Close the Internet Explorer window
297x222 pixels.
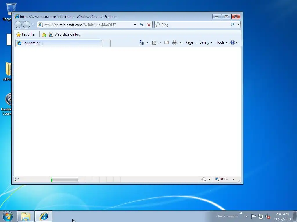(236, 17)
